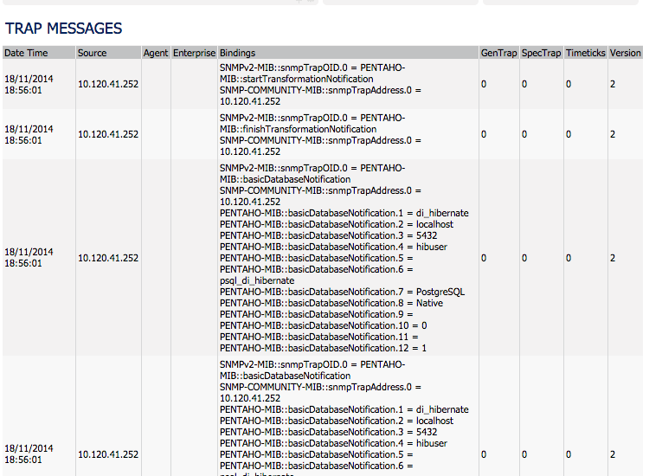Click basicDatabaseNotification.4 = hibuser in bottom row
This screenshot has width=662, height=476.
(x=333, y=443)
